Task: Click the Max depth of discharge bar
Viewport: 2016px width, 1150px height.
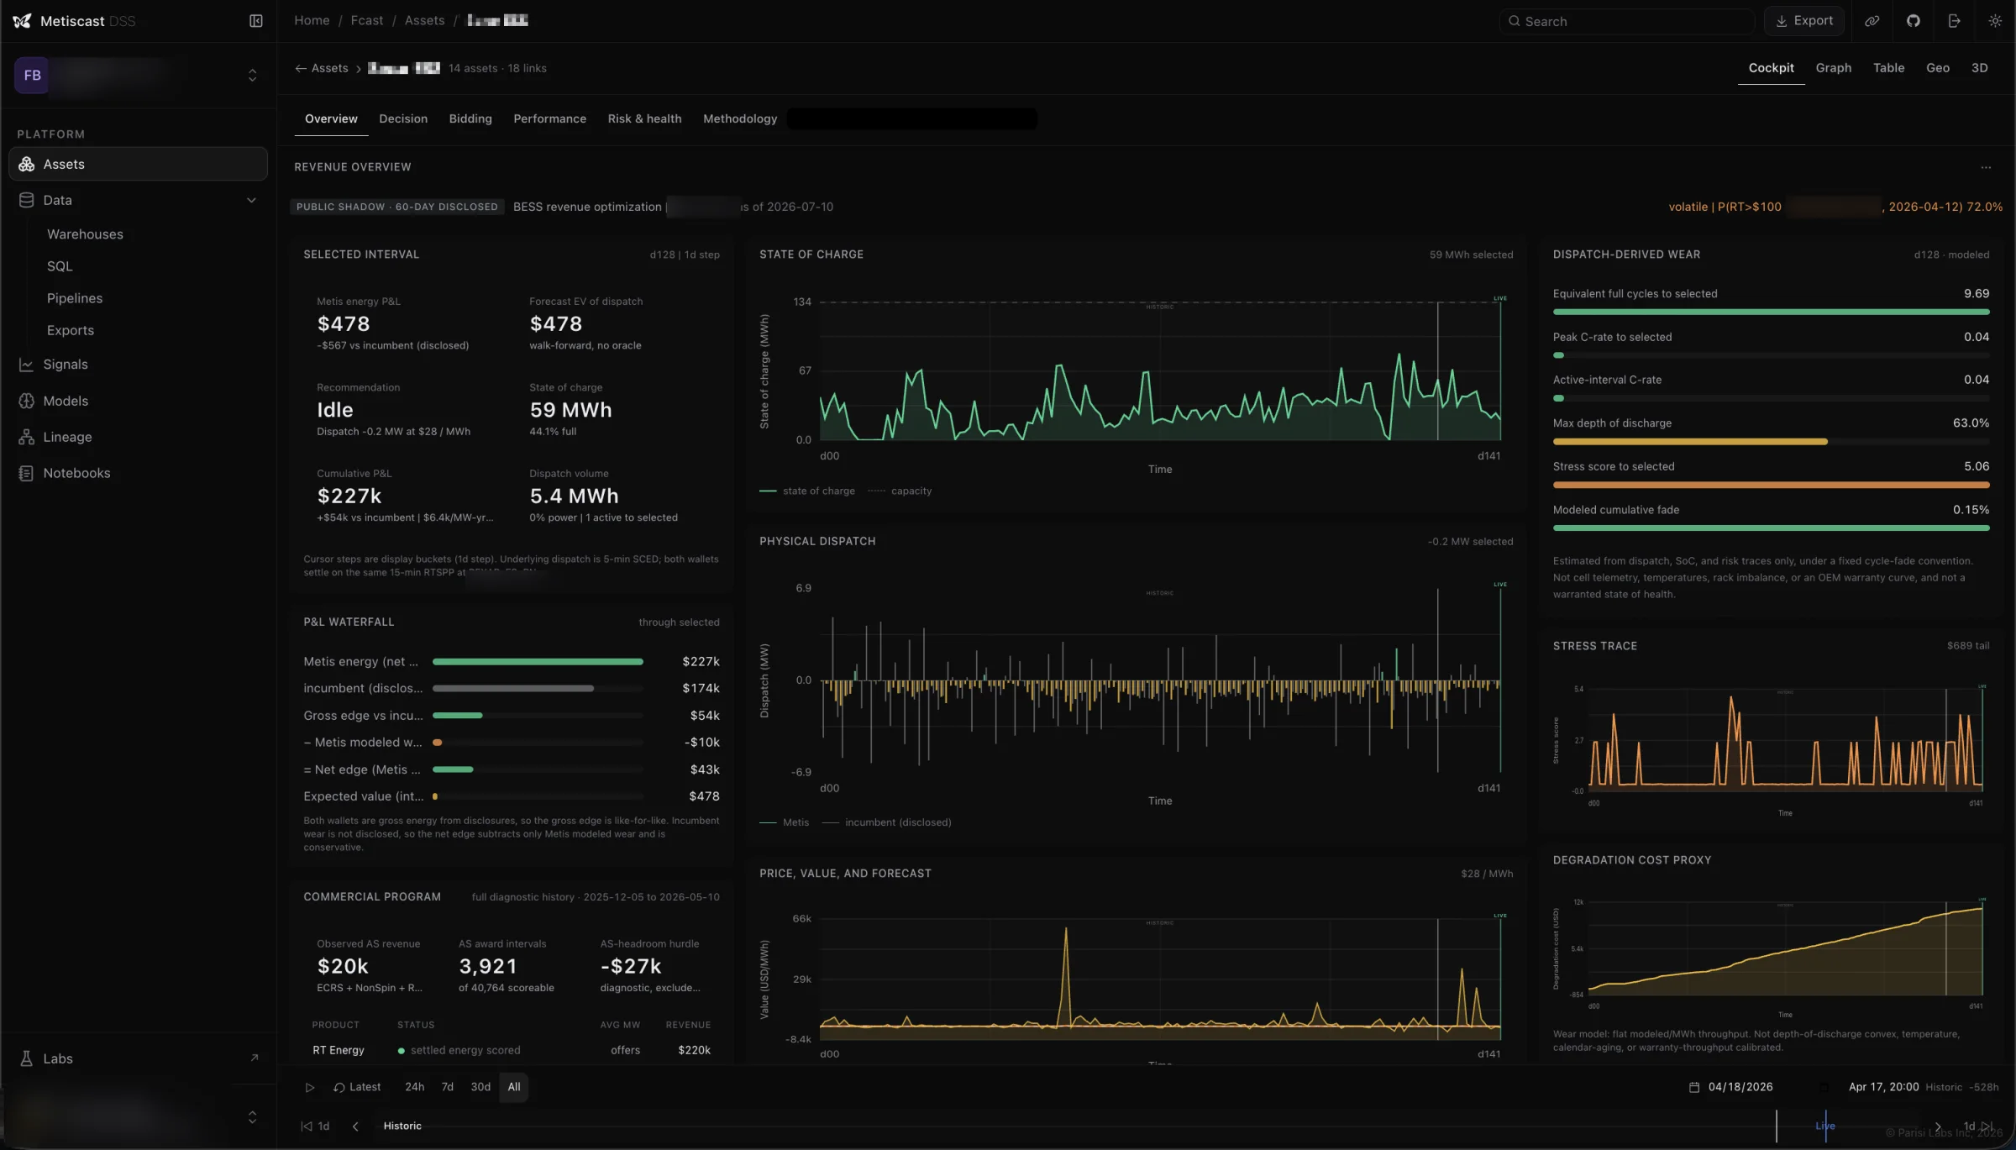Action: (x=1771, y=442)
